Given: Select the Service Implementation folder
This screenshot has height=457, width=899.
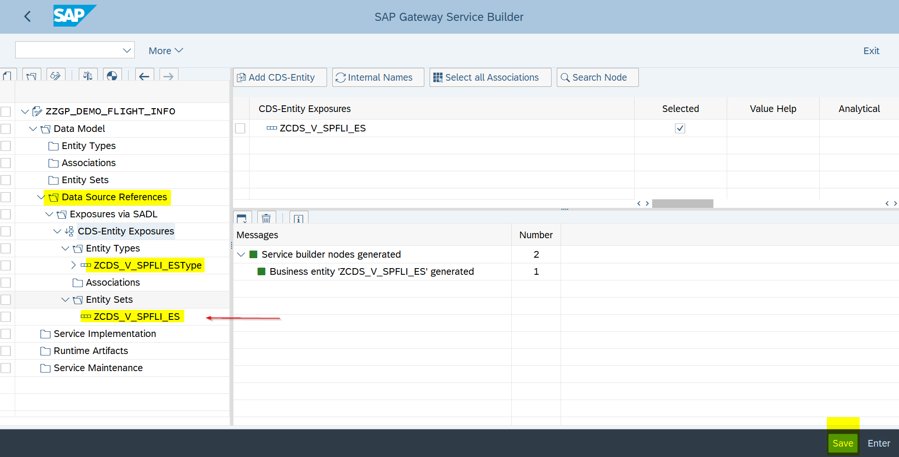Looking at the screenshot, I should 104,334.
